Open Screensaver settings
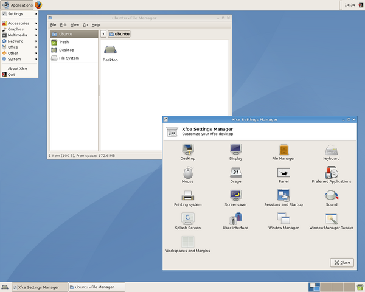 pyautogui.click(x=235, y=196)
